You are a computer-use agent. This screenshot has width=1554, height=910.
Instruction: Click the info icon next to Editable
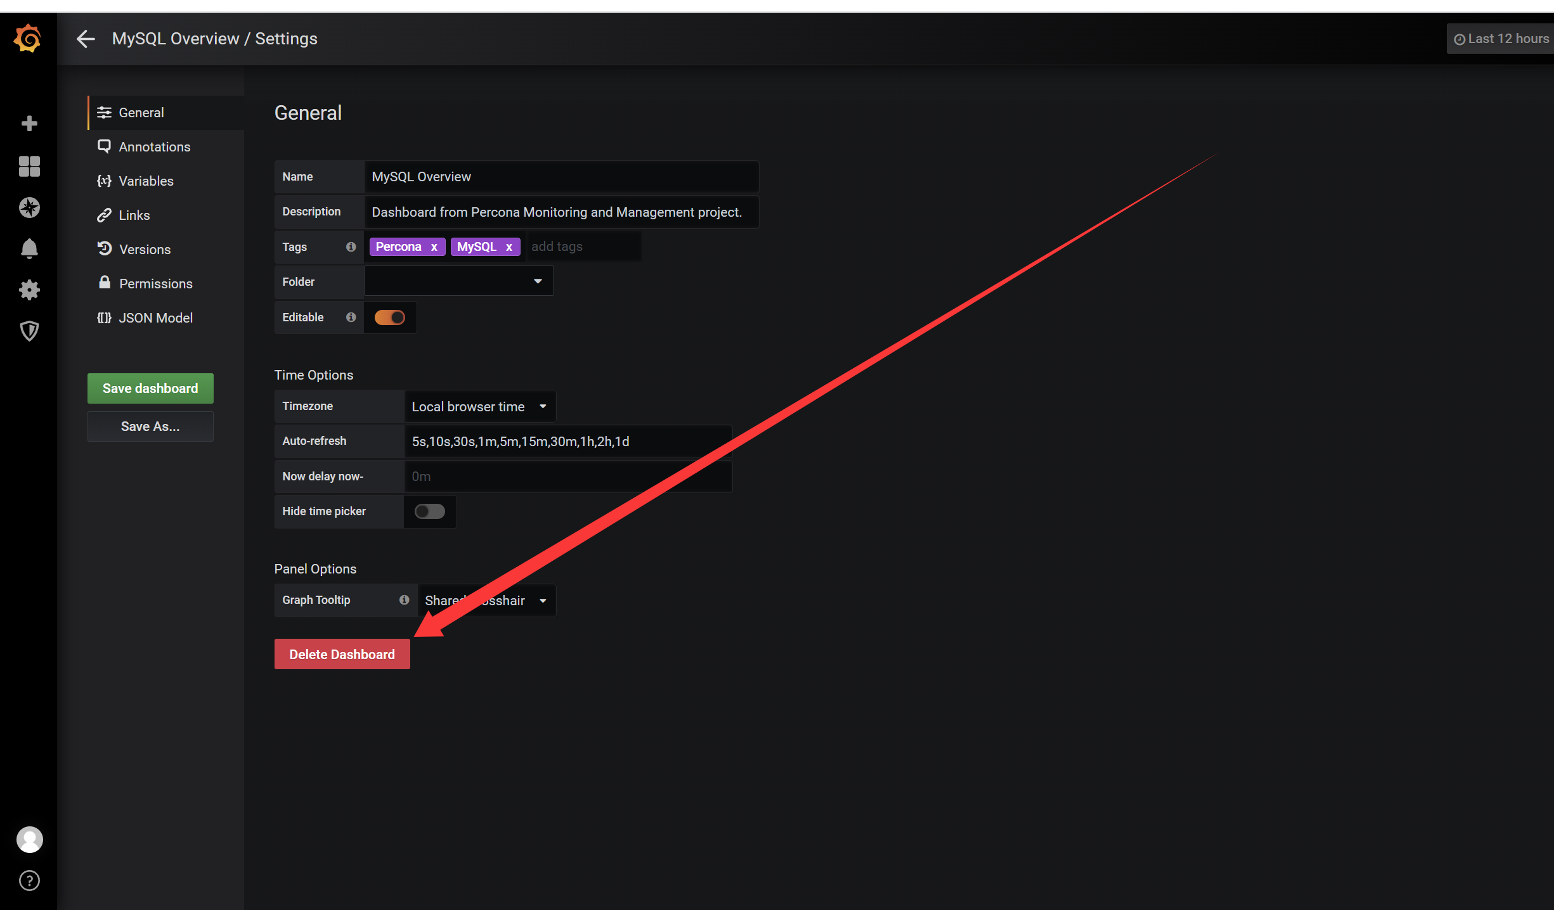pos(351,317)
